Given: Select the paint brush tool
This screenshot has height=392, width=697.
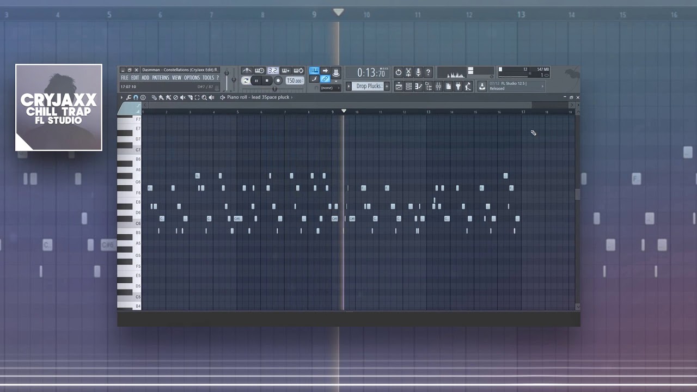Looking at the screenshot, I should 161,97.
